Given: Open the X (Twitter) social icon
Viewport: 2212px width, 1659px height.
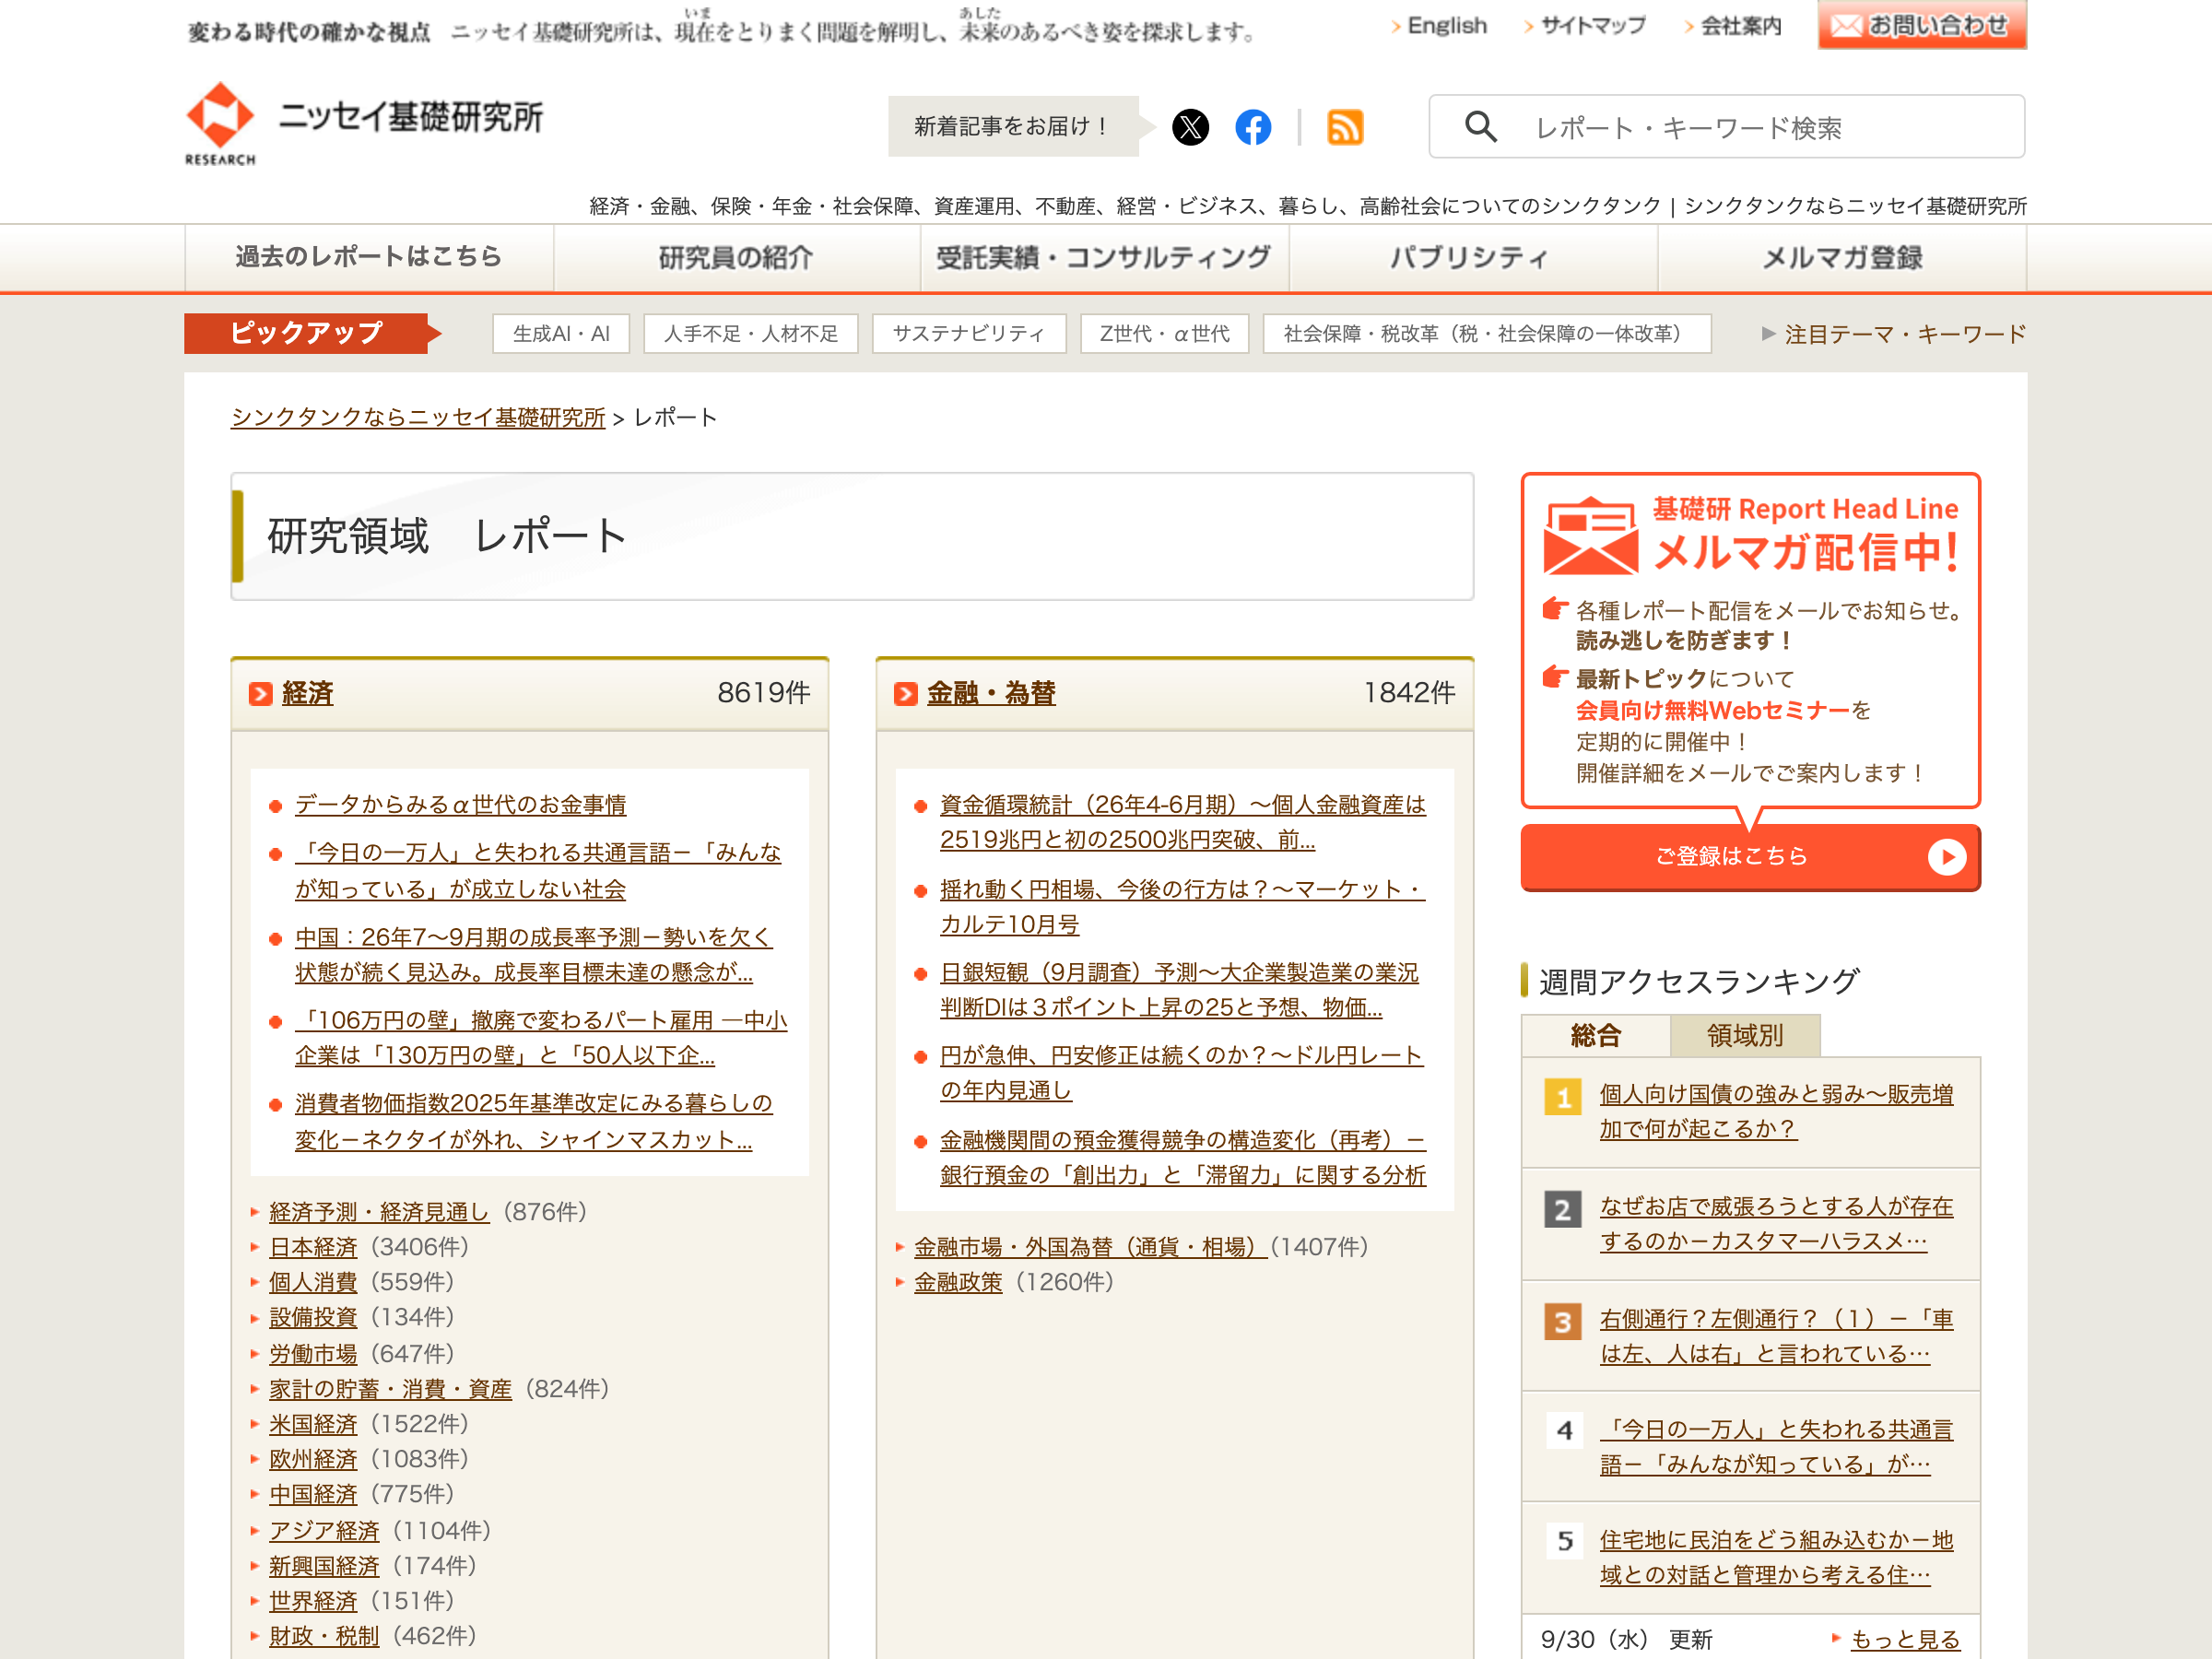Looking at the screenshot, I should coord(1190,127).
